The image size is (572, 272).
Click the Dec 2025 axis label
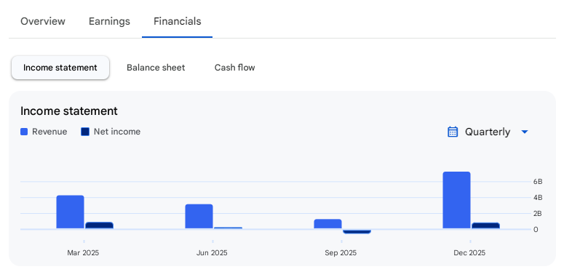click(x=469, y=252)
